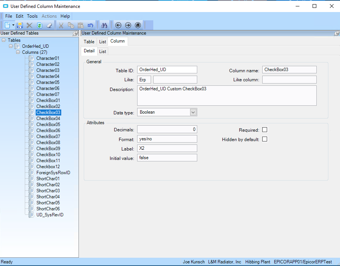Screen dimensions: 340x266
Task: Click the Clear eraser icon
Action: 49,25
